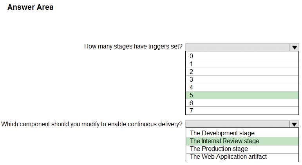Select option 0 in stages list
Image resolution: width=302 pixels, height=165 pixels.
point(242,56)
